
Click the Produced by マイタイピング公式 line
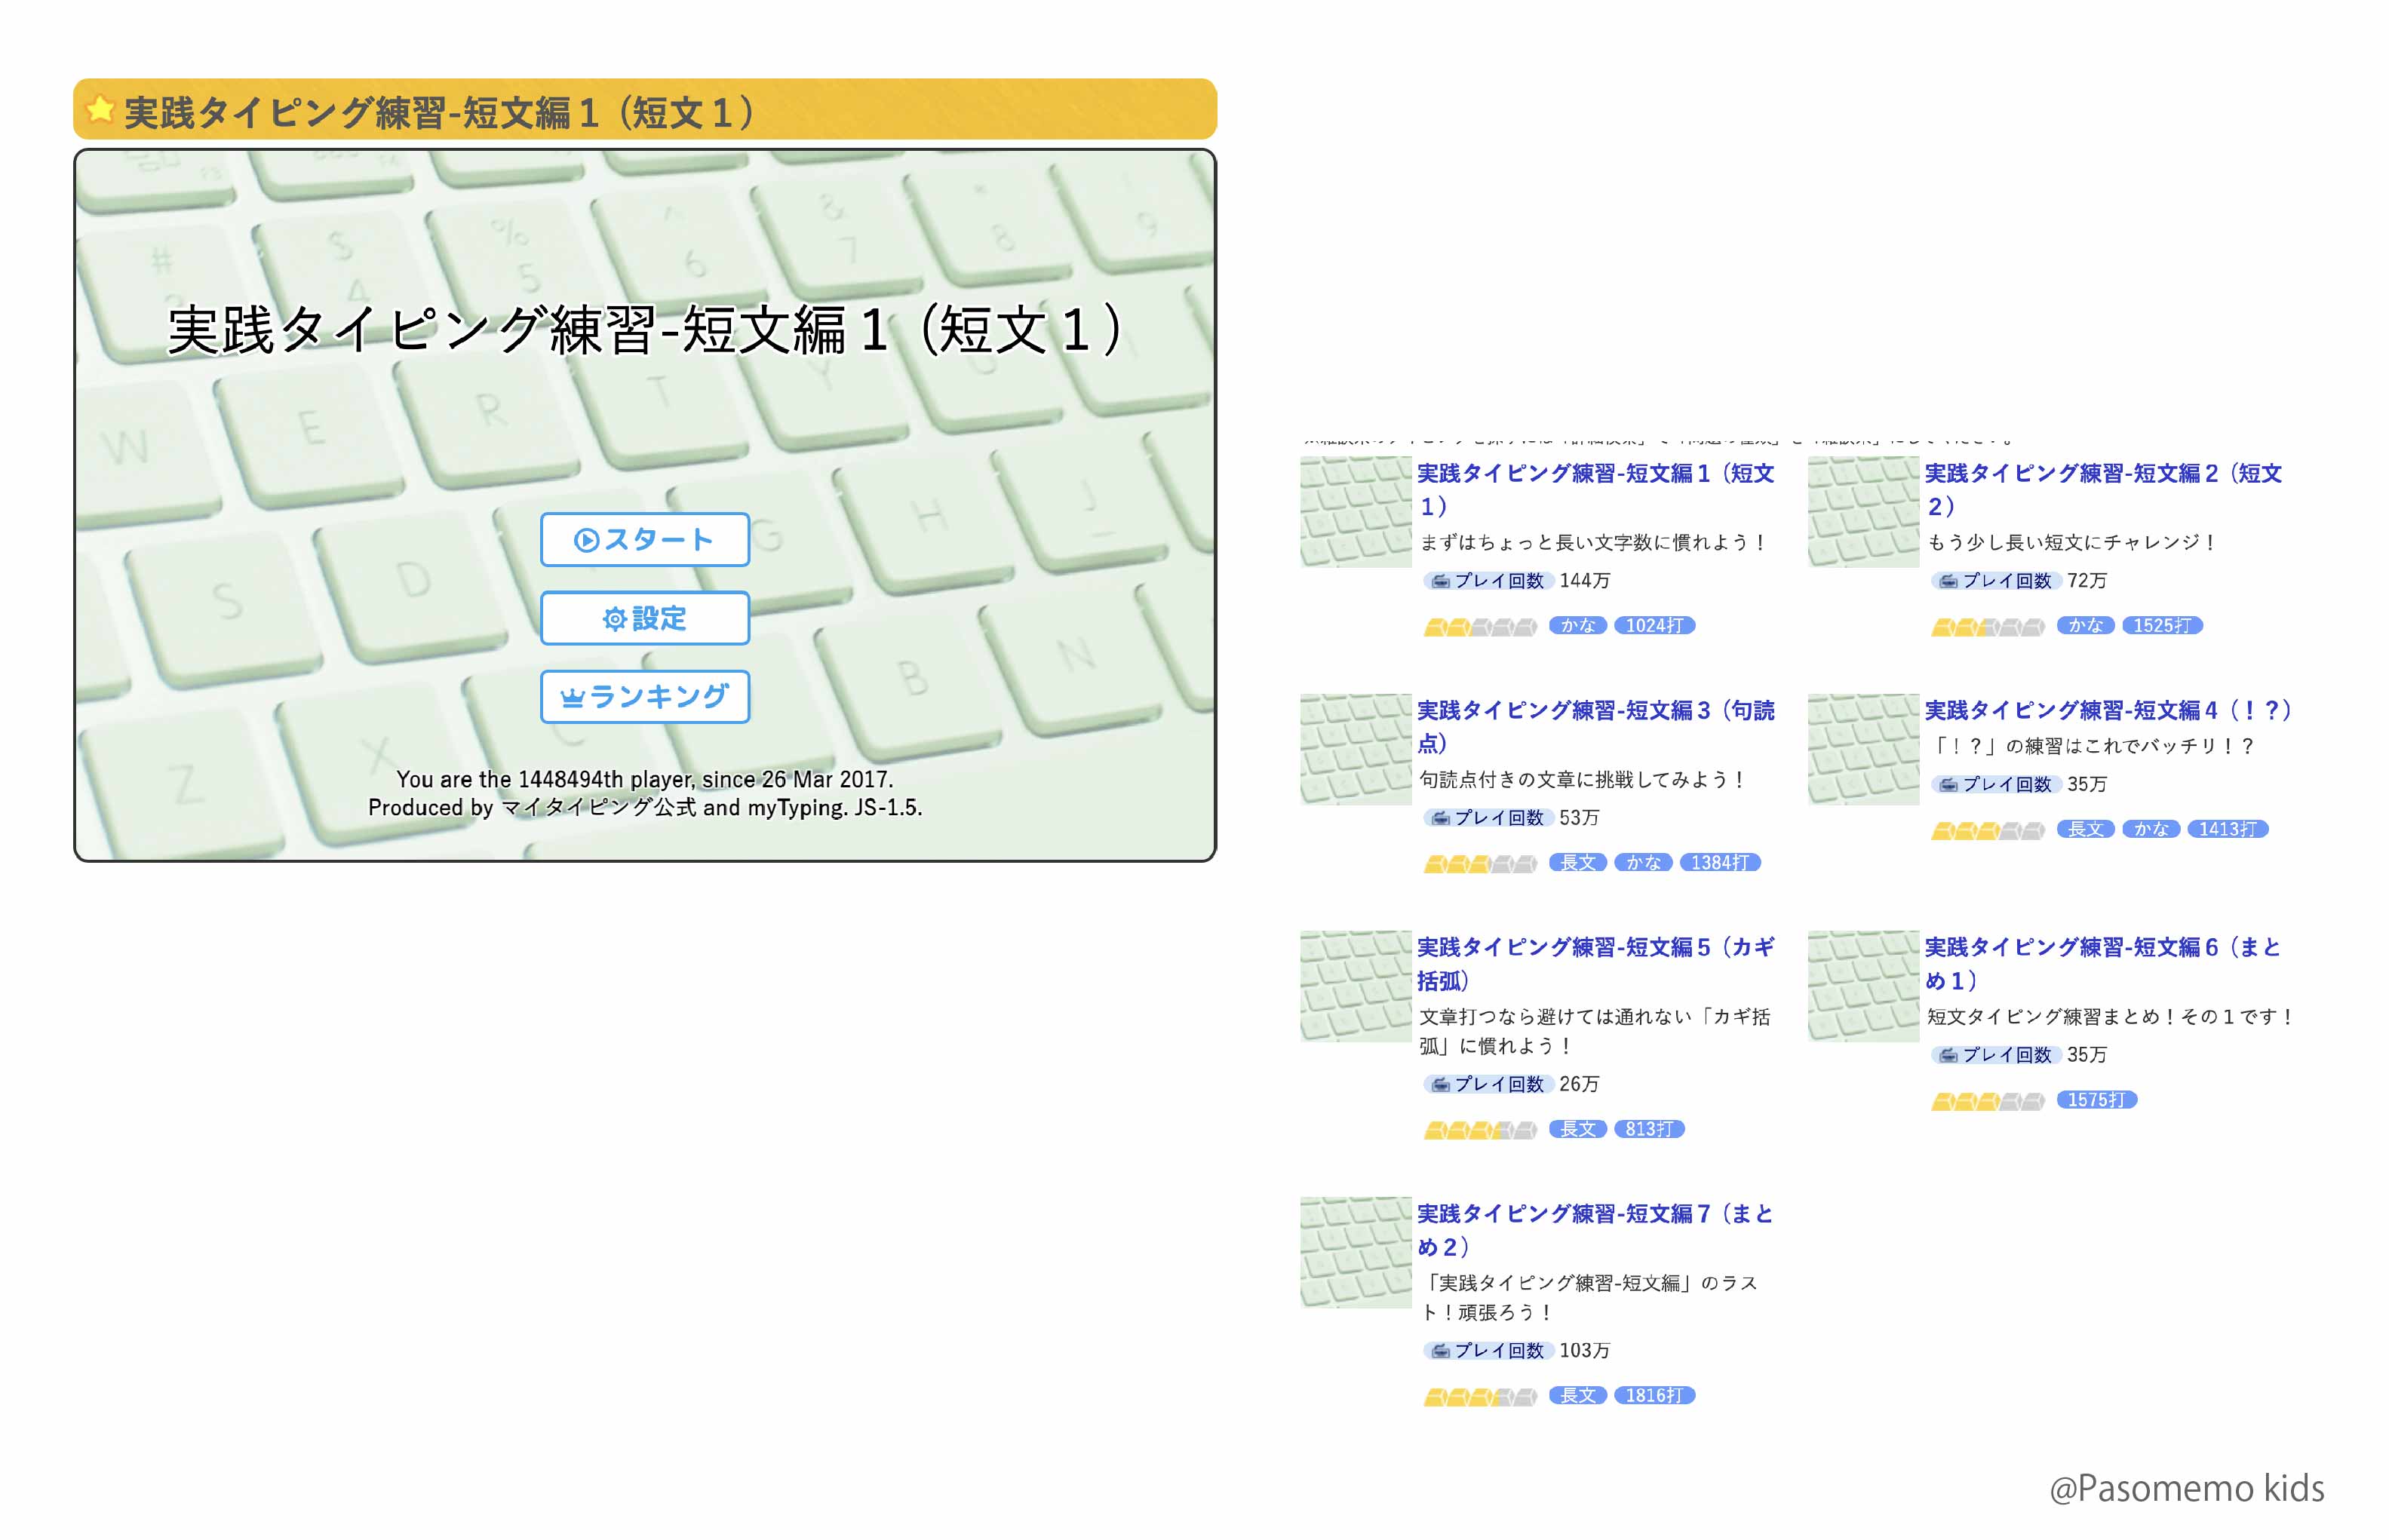click(x=645, y=807)
